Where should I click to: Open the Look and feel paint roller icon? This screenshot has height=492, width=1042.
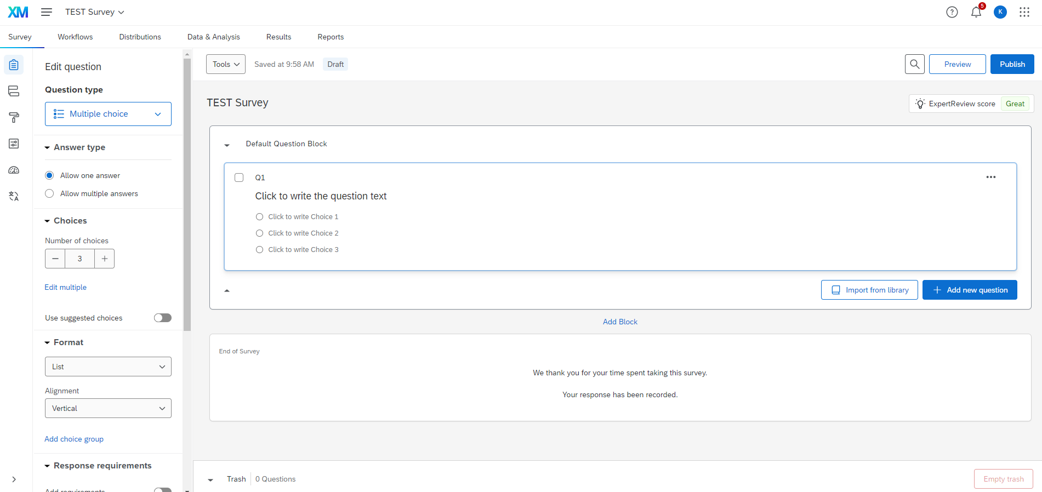14,117
